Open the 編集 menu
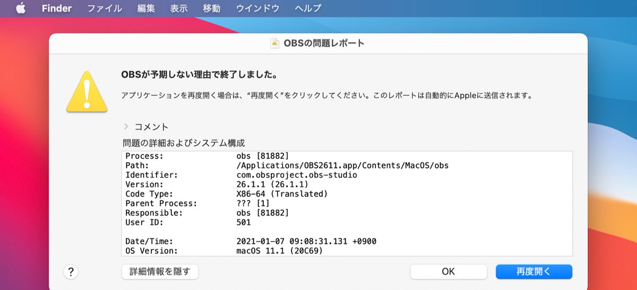Viewport: 637px width, 290px height. click(146, 8)
